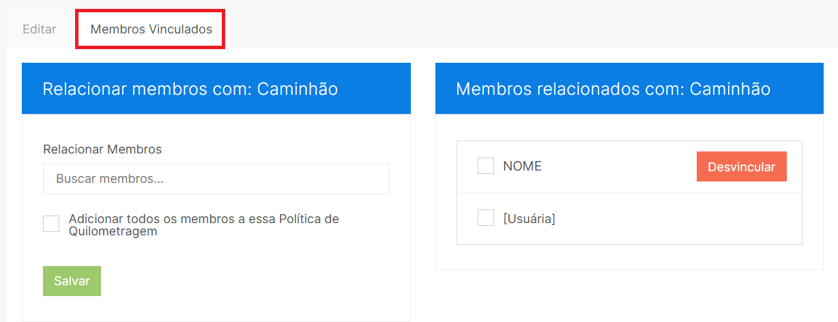838x322 pixels.
Task: Open the Membros Vinculados tab
Action: tap(151, 29)
